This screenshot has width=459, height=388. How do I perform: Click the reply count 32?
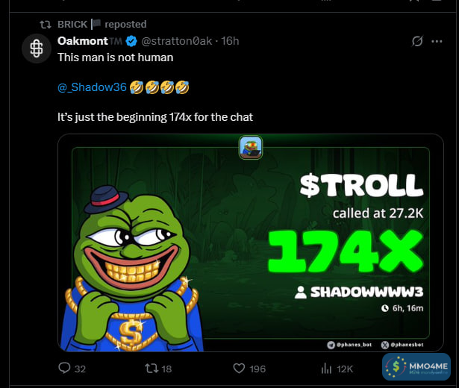click(81, 368)
